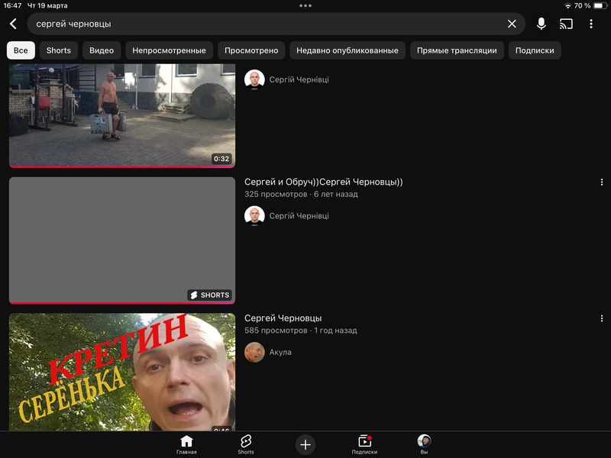
Task: Open the 'КРЕТИН СЕРЁНЬКА' video thumbnail
Action: (x=122, y=372)
